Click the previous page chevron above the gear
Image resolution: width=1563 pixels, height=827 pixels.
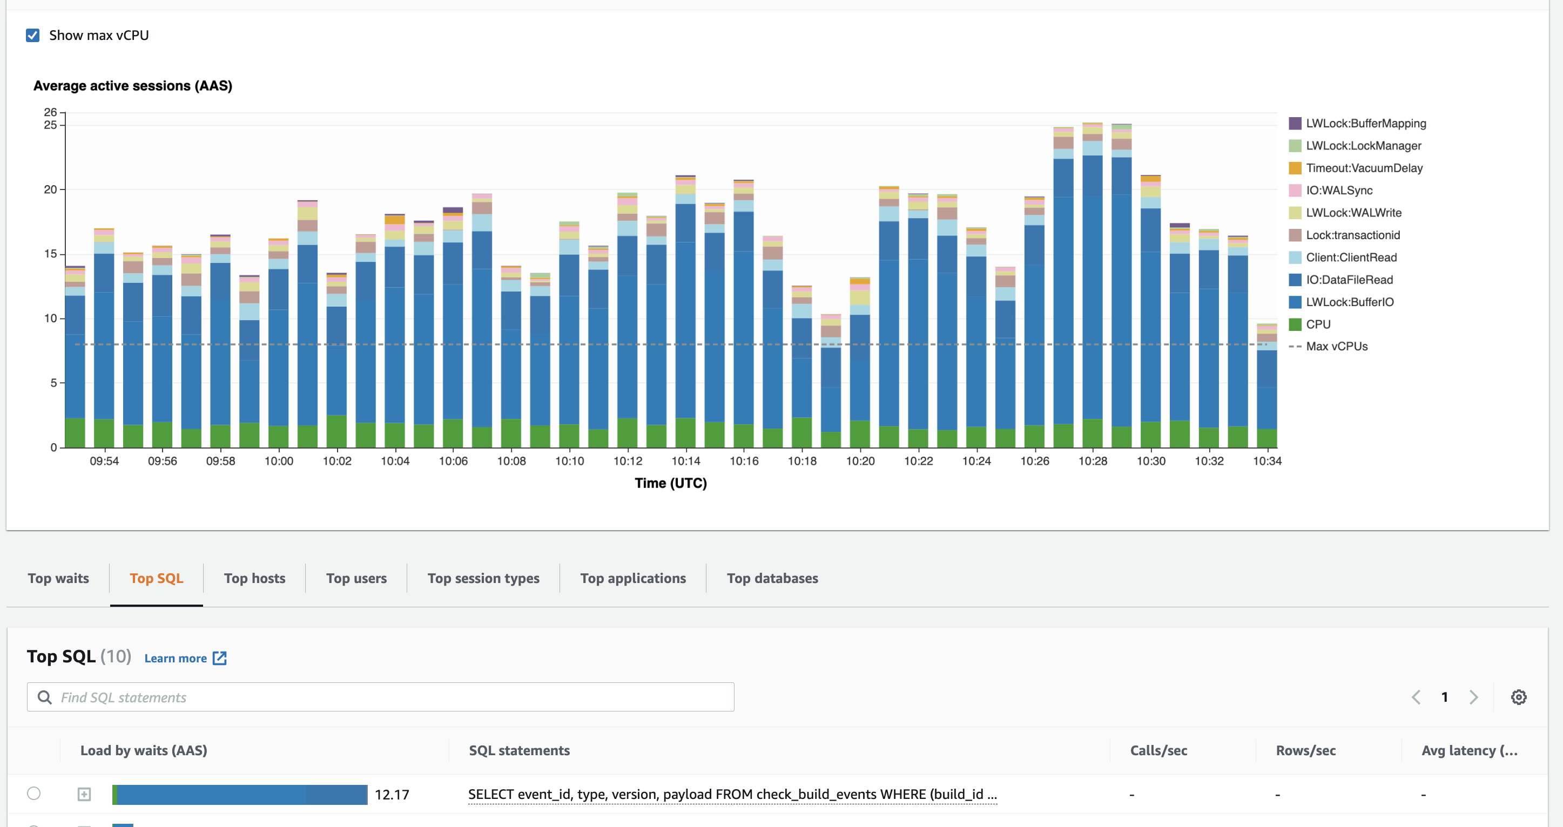[1417, 697]
